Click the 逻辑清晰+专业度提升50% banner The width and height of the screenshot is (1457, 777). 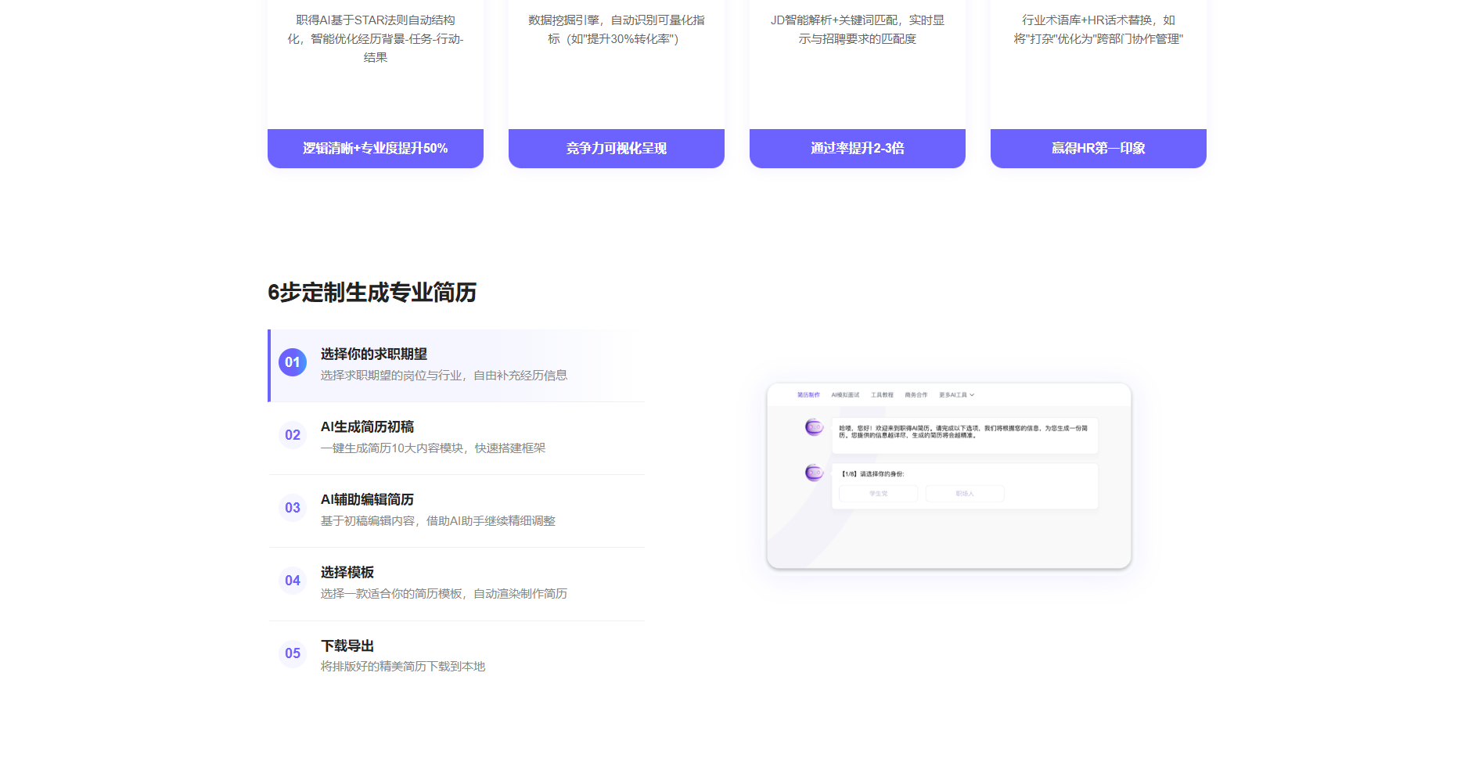[x=375, y=149]
